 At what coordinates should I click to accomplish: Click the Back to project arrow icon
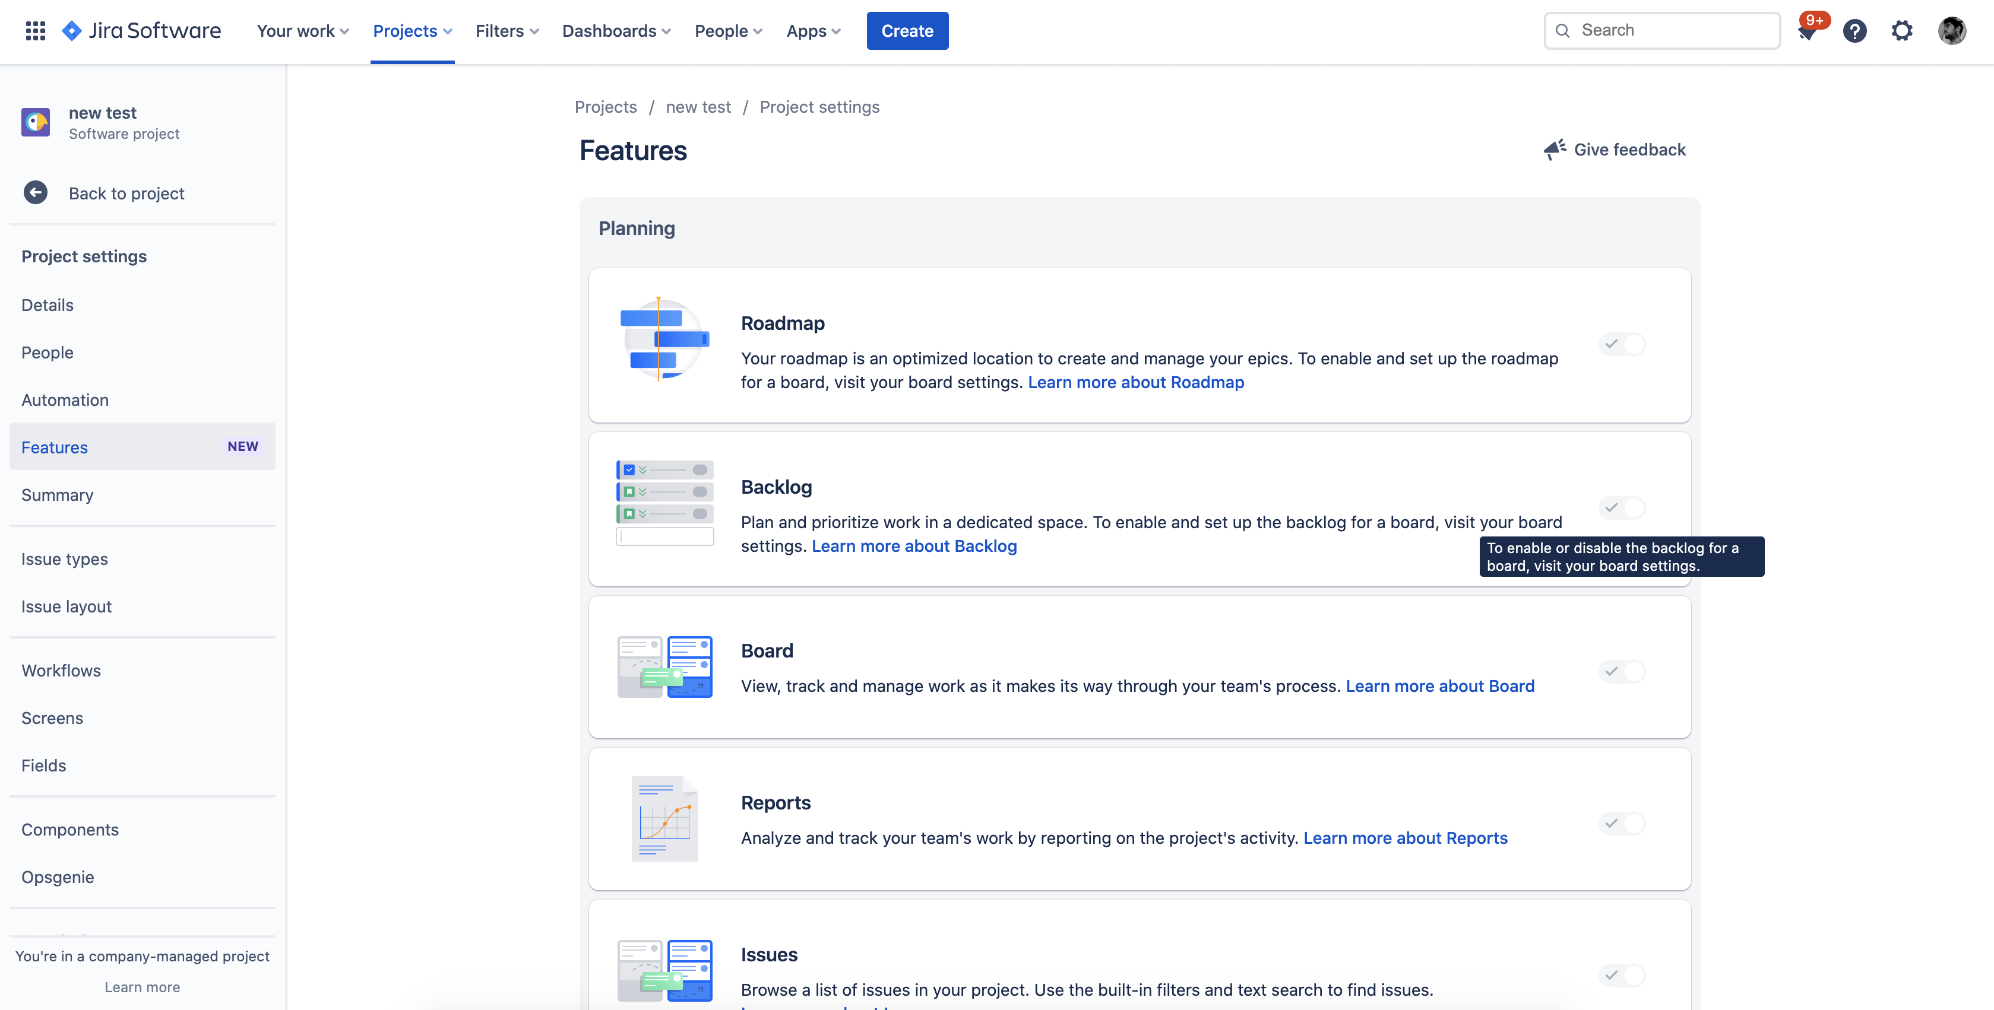pos(36,193)
